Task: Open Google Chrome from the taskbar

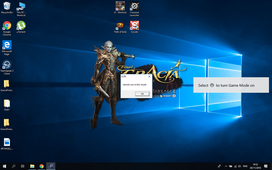Action: [x=41, y=166]
